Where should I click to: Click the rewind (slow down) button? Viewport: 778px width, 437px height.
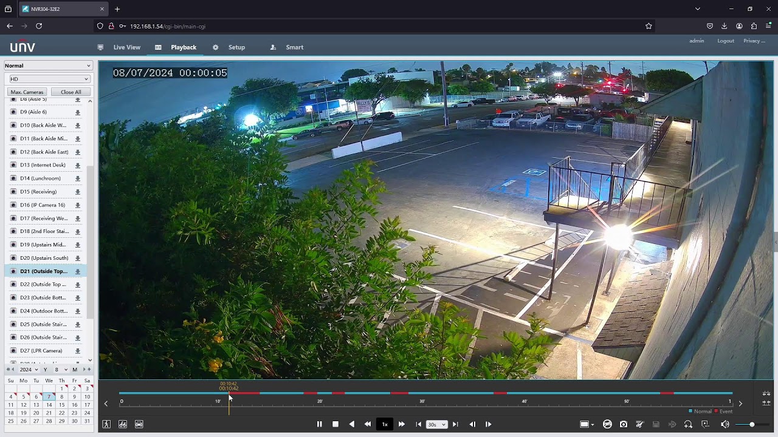pyautogui.click(x=368, y=424)
